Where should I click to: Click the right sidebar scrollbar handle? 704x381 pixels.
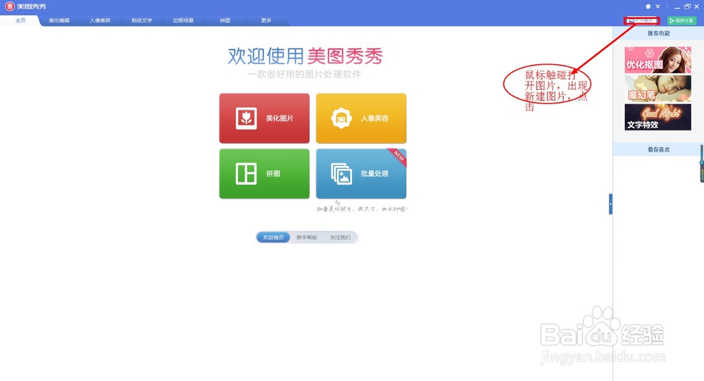(702, 163)
